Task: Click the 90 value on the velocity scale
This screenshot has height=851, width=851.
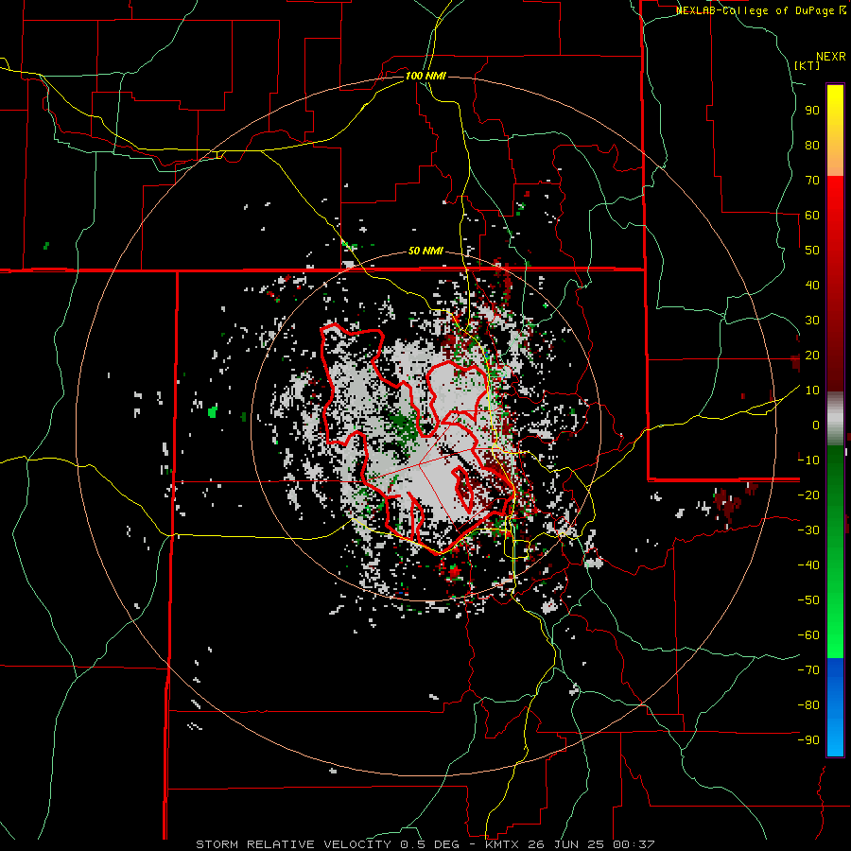Action: 812,111
